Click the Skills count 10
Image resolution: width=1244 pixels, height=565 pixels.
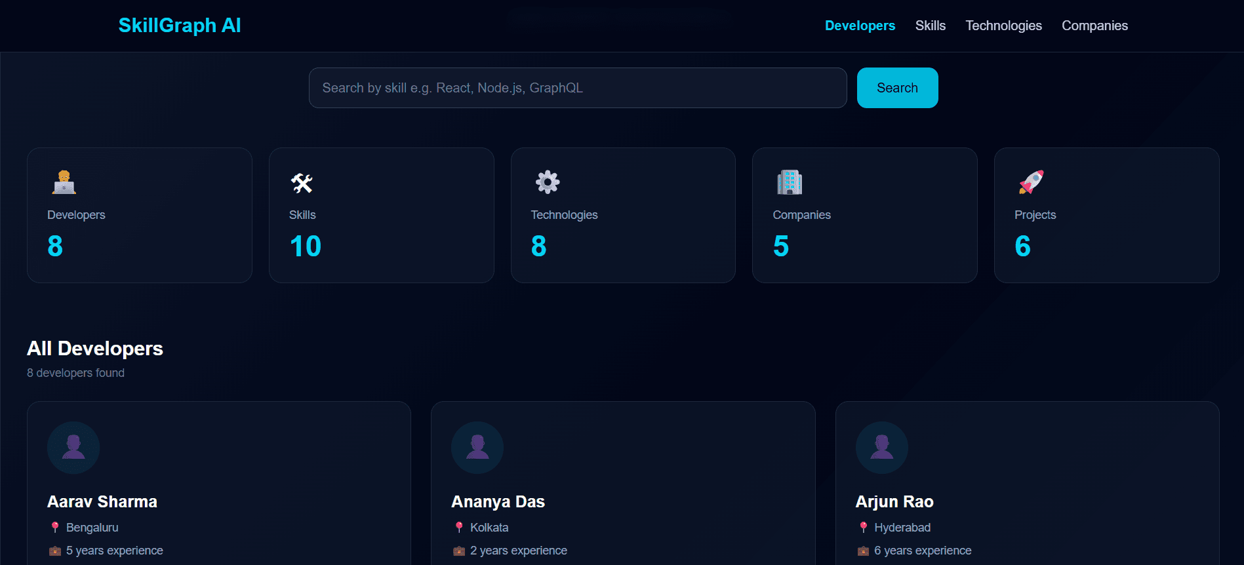tap(306, 246)
